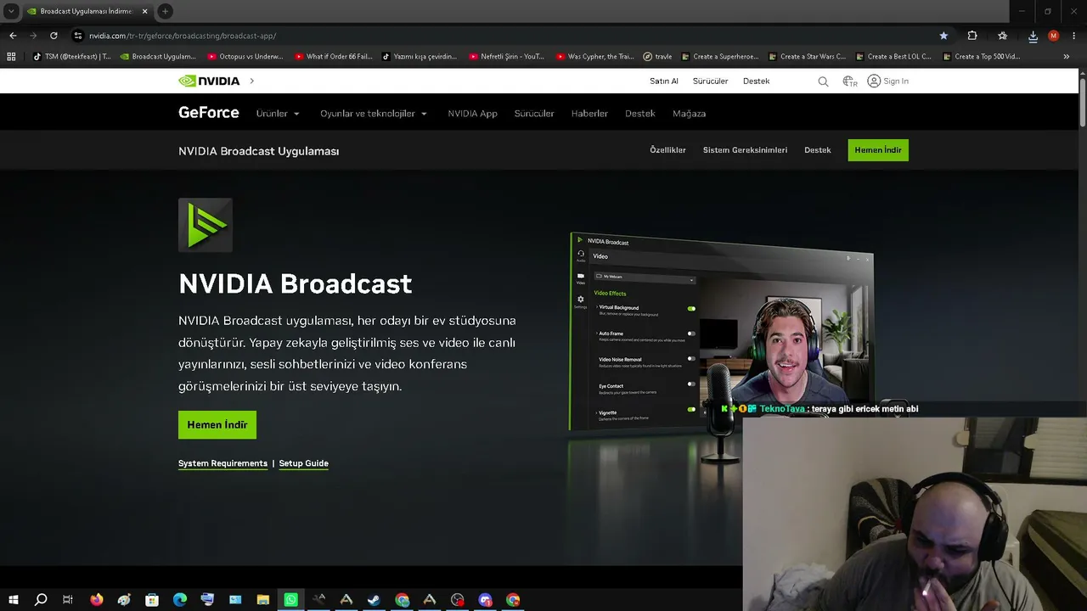Open the browser downloads panel
Image resolution: width=1087 pixels, height=611 pixels.
click(1033, 36)
